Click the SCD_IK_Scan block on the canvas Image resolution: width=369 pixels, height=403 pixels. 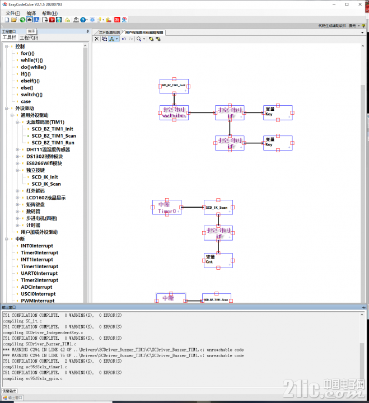pos(218,208)
